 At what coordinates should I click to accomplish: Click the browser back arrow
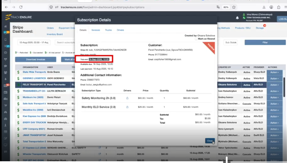pos(6,7)
